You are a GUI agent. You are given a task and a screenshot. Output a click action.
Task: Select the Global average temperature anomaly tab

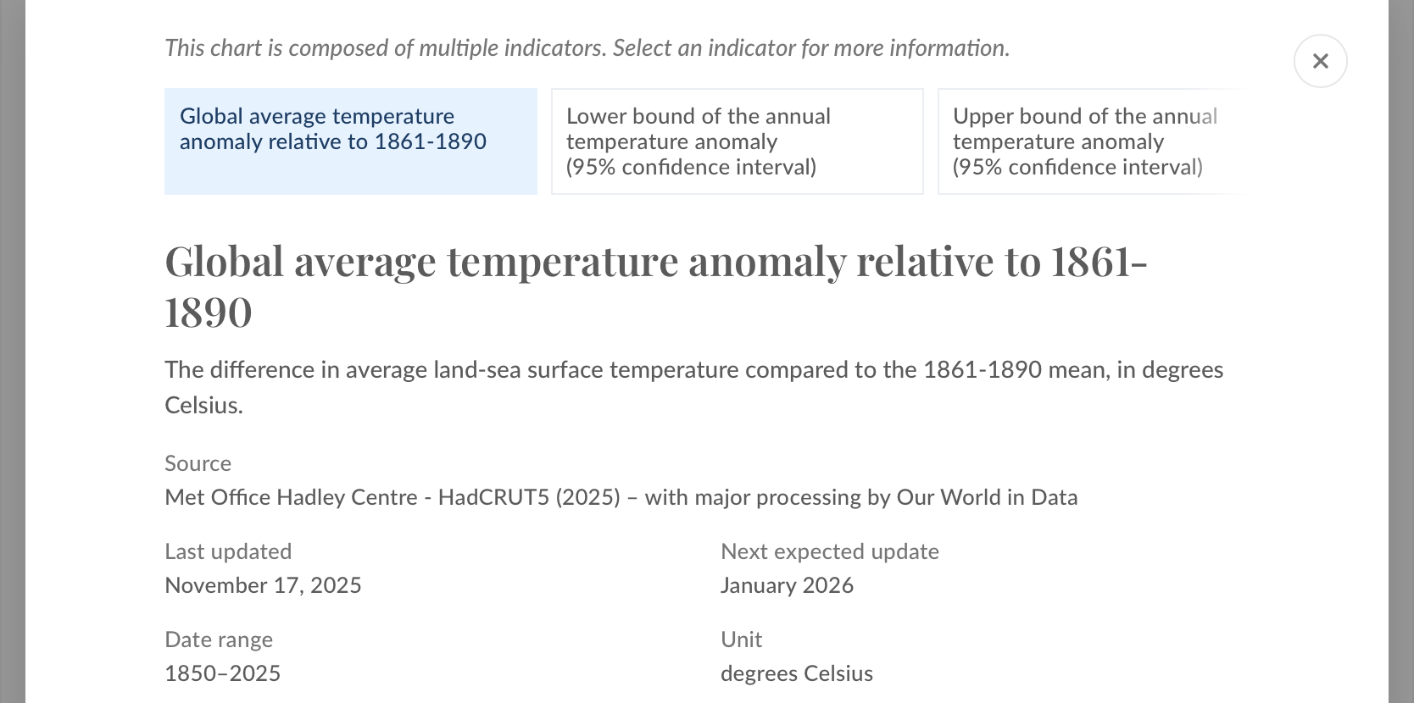(x=350, y=141)
